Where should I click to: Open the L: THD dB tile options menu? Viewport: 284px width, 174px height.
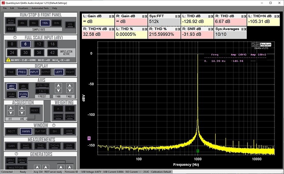click(x=209, y=16)
